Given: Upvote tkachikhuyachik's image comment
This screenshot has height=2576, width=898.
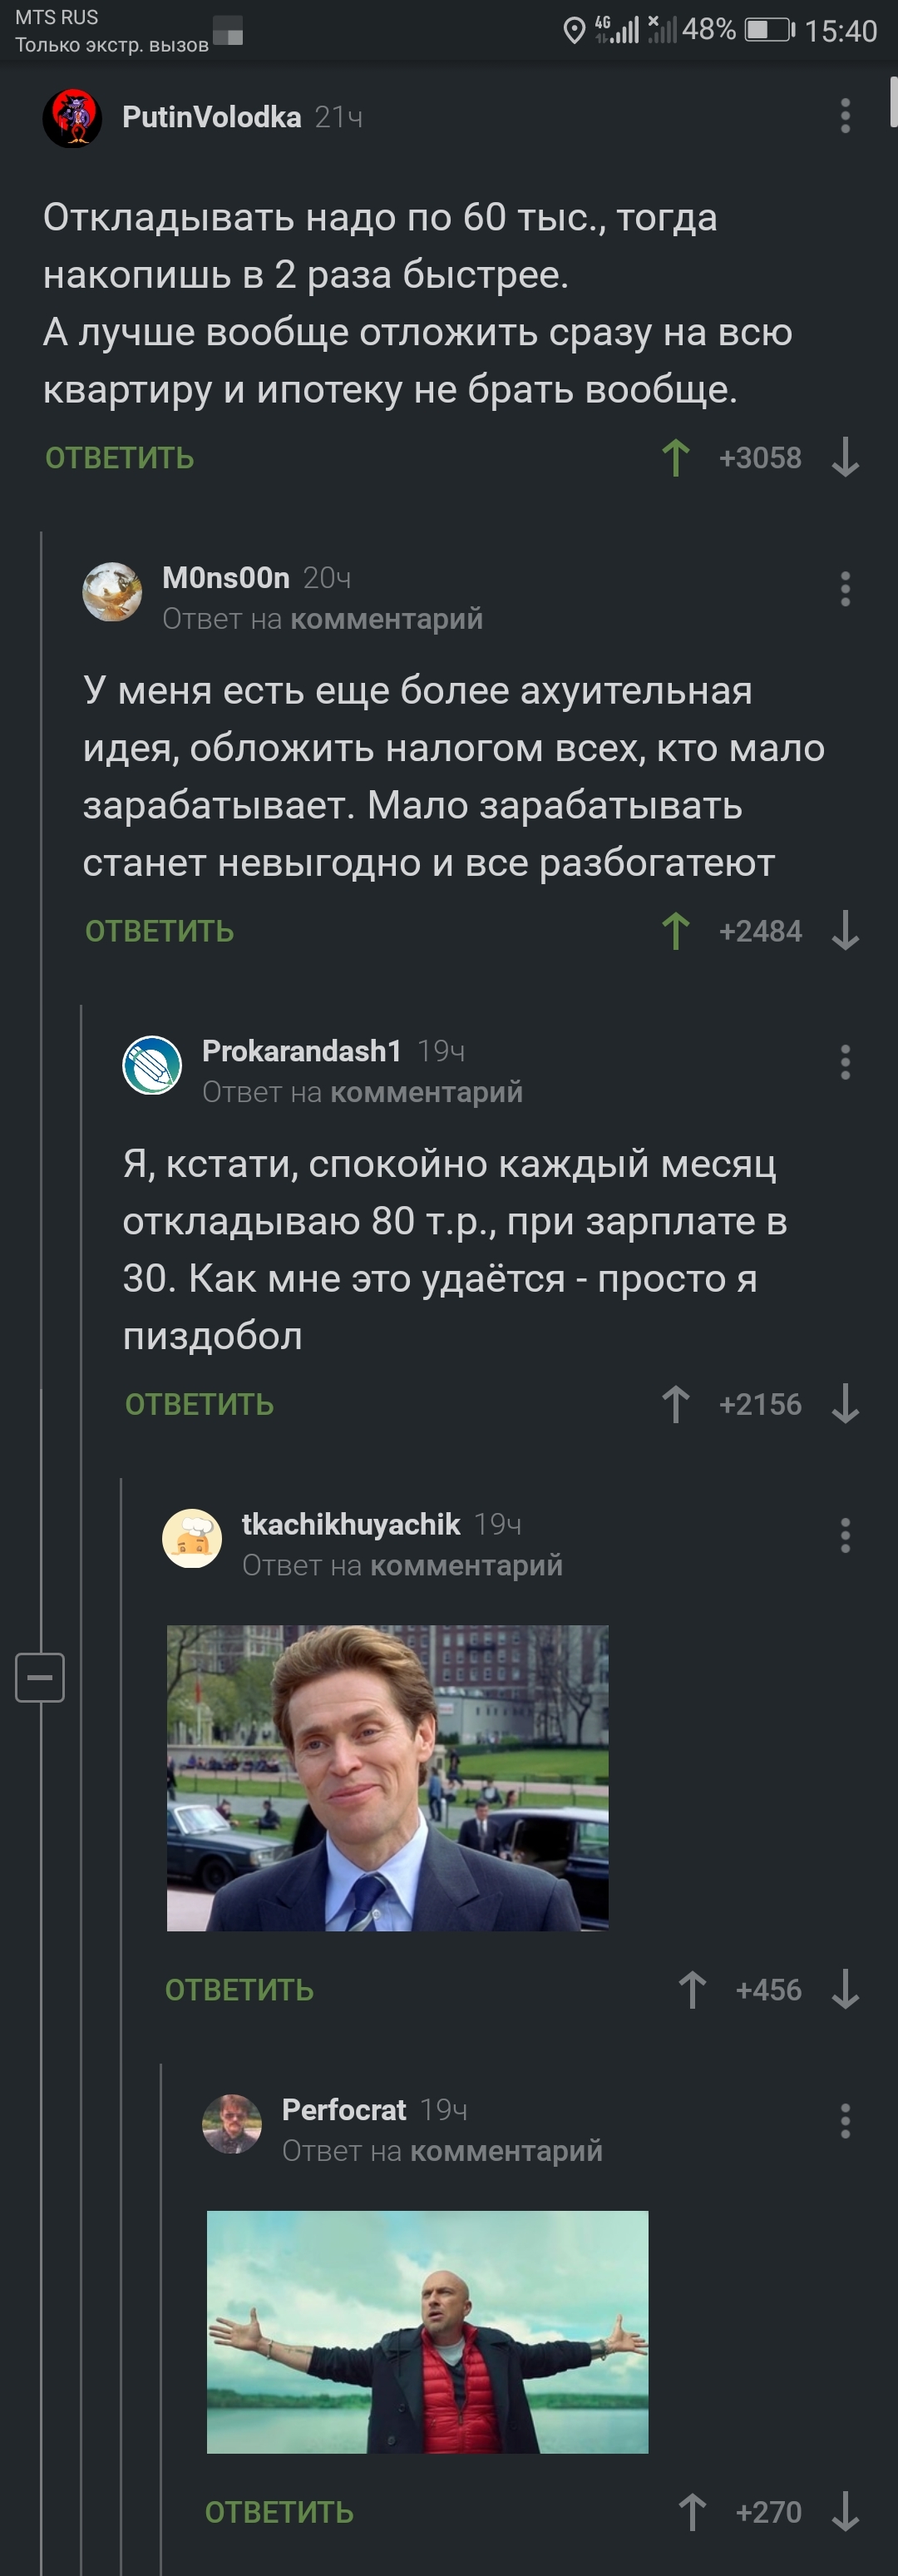Looking at the screenshot, I should [692, 1989].
